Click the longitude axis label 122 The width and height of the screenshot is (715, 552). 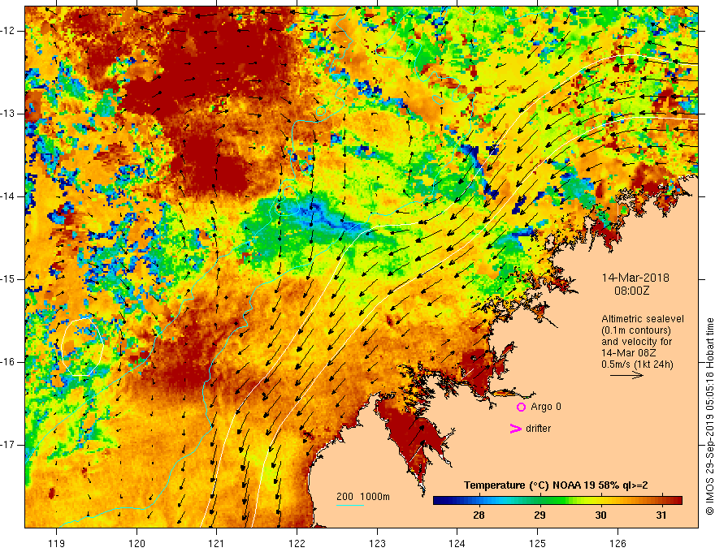coord(297,543)
